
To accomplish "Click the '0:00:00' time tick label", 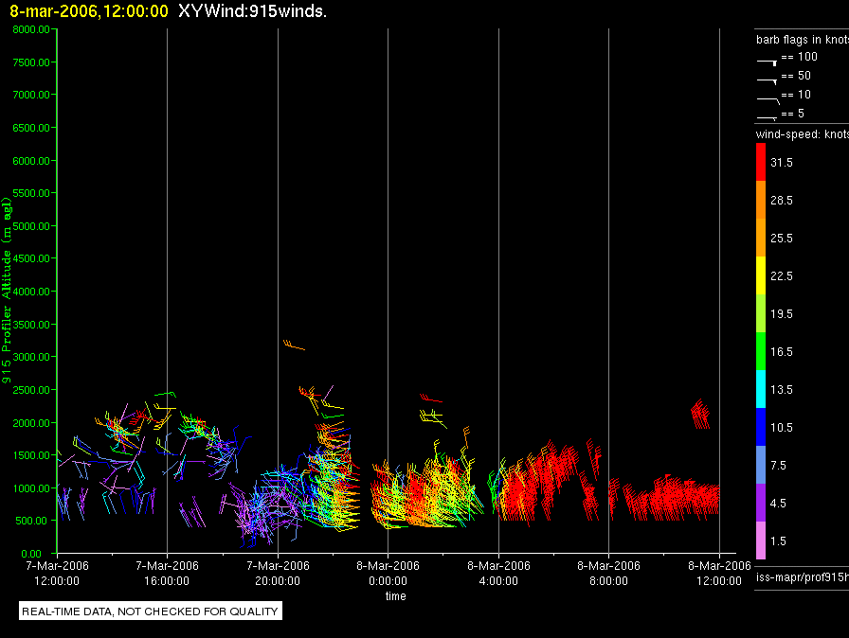I will click(388, 581).
